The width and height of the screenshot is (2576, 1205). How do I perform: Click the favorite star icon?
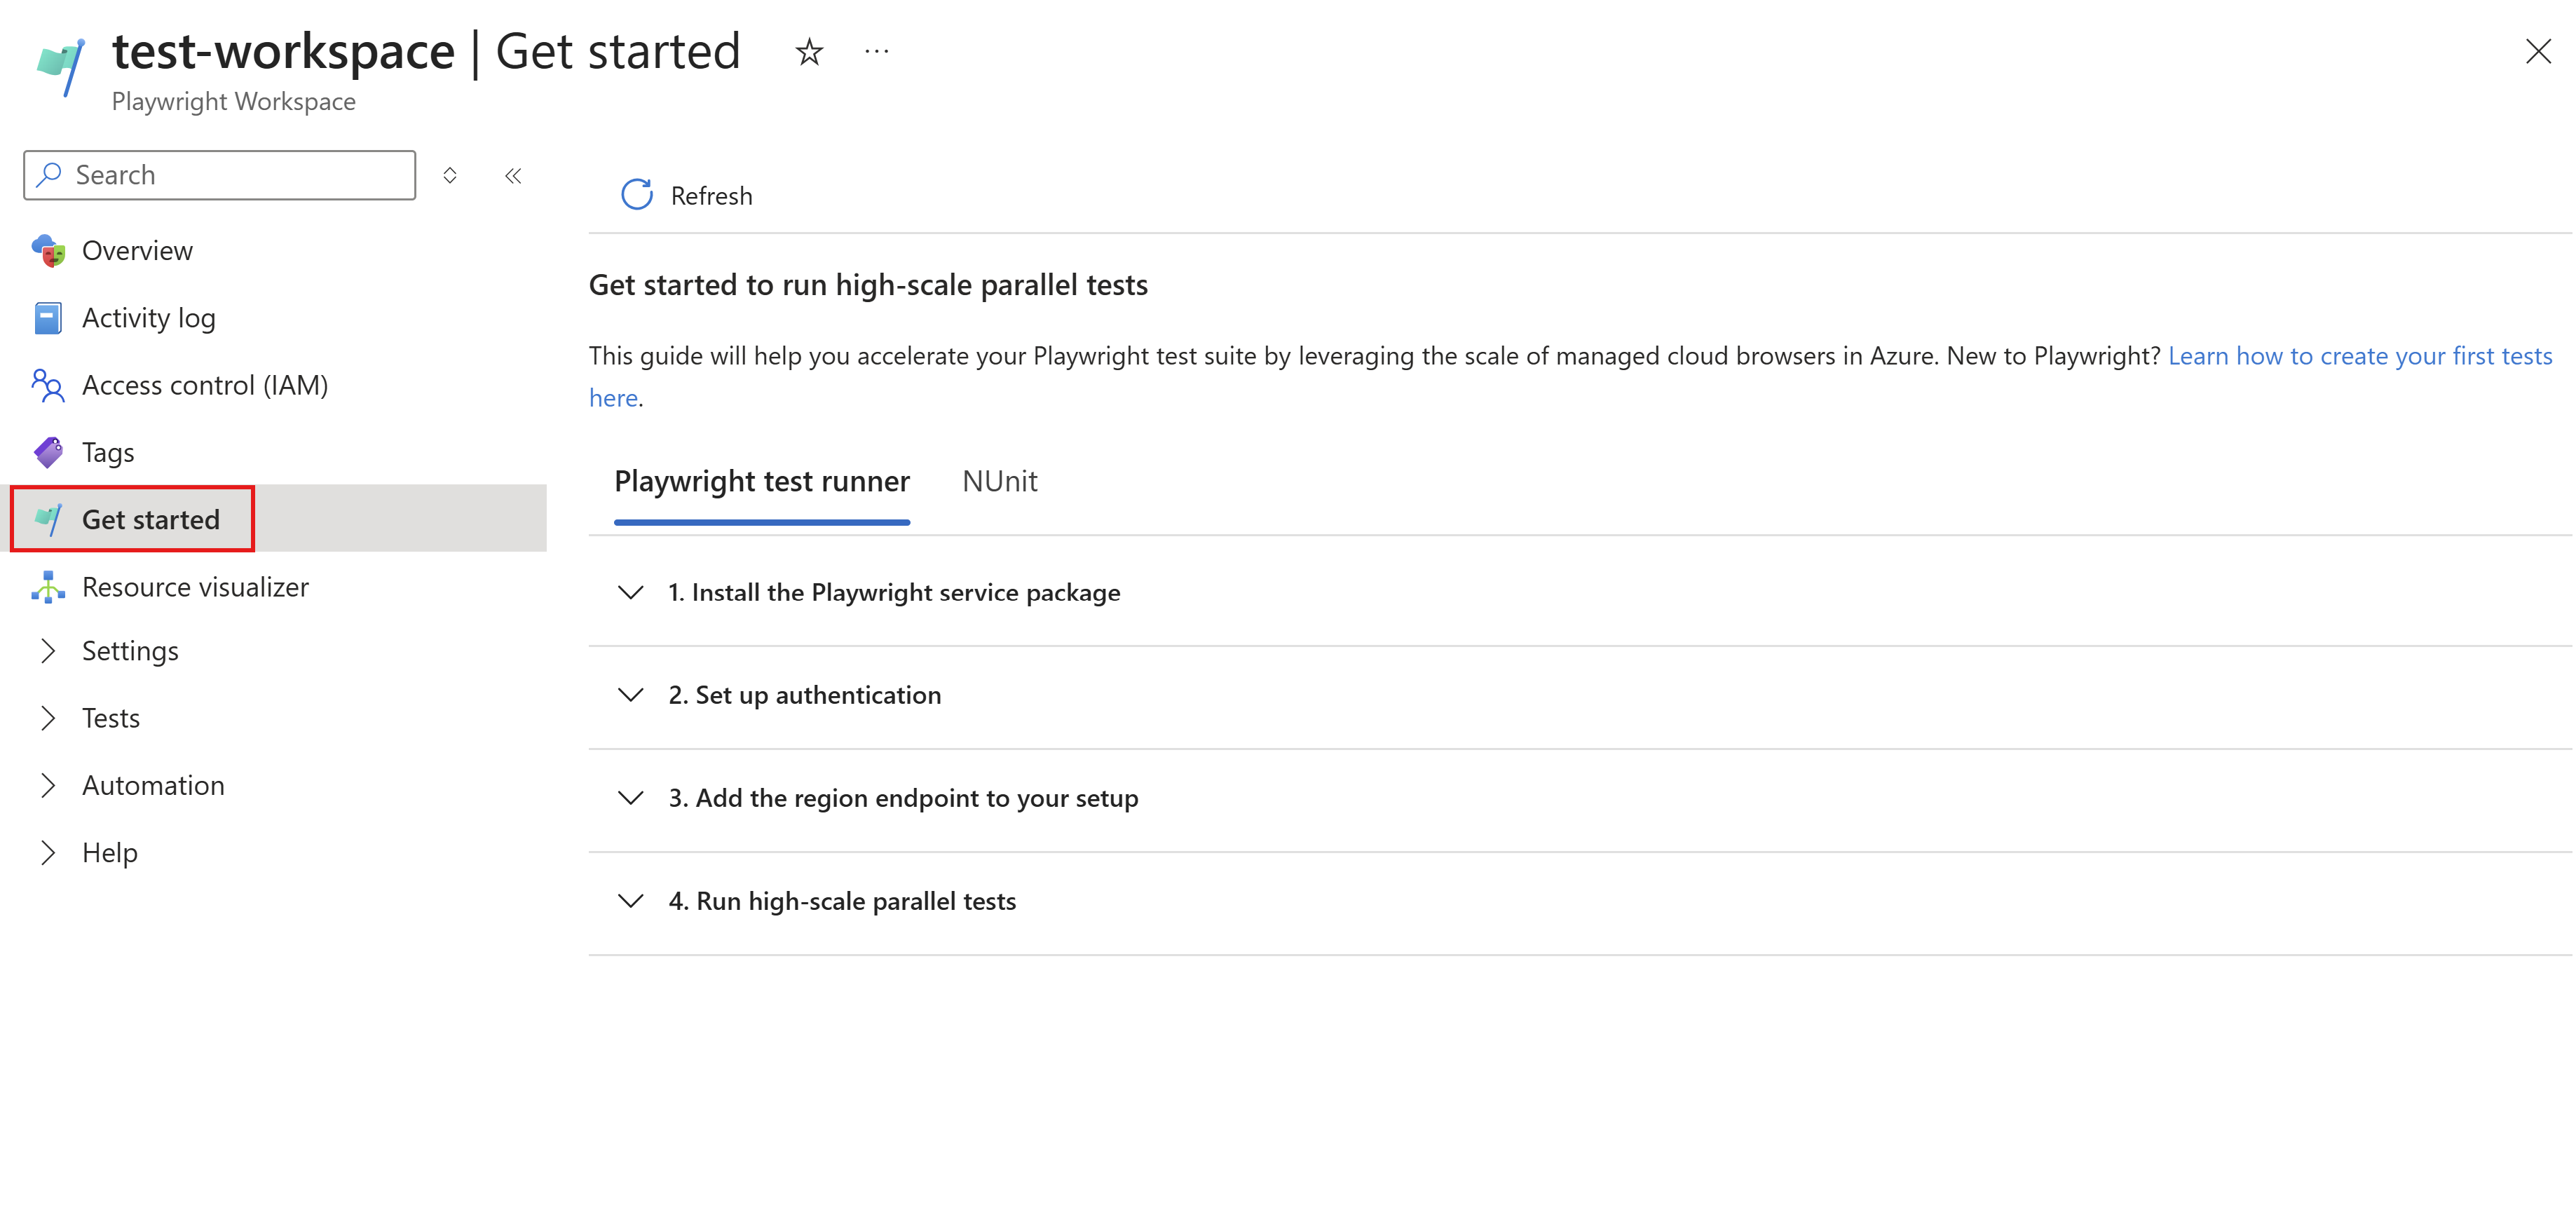[x=809, y=52]
